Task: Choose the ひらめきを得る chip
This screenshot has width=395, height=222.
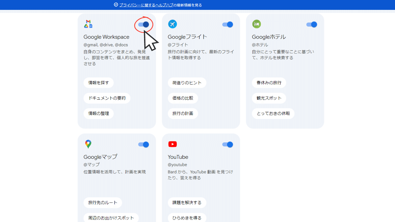Action: click(x=187, y=218)
